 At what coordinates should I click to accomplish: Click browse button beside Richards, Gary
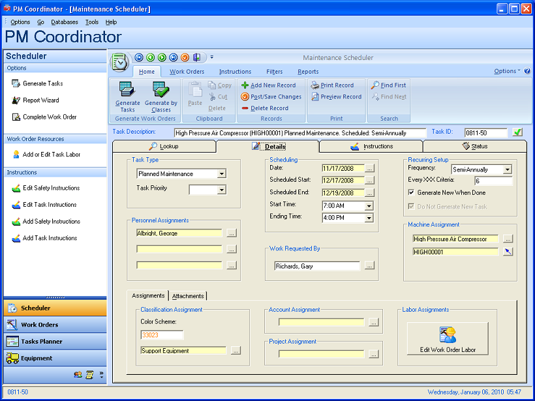[x=369, y=265]
